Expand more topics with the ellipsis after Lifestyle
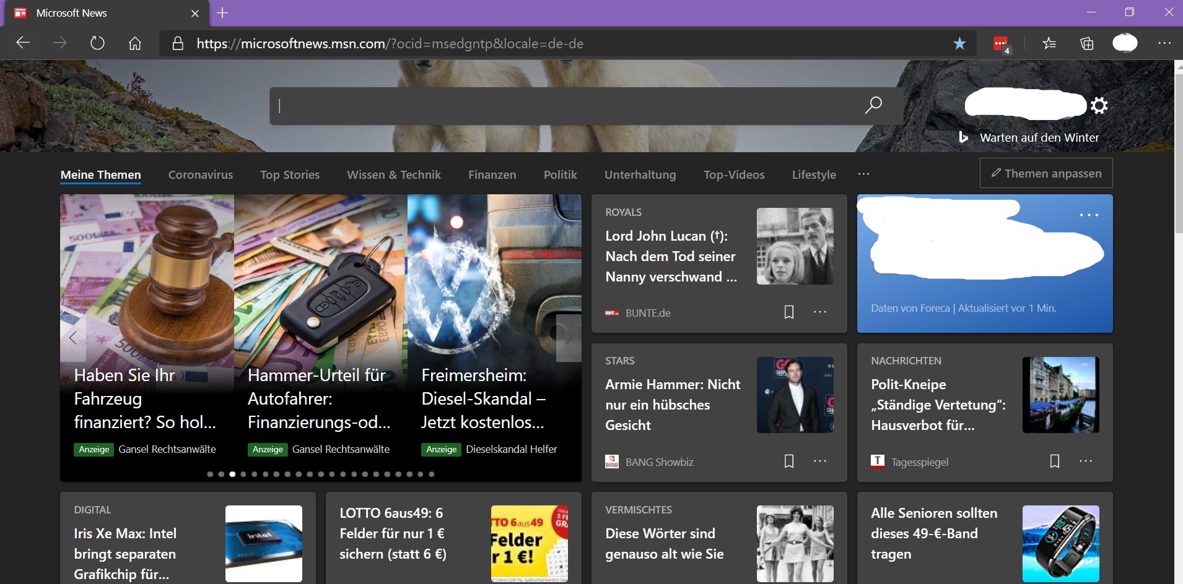 pos(864,174)
